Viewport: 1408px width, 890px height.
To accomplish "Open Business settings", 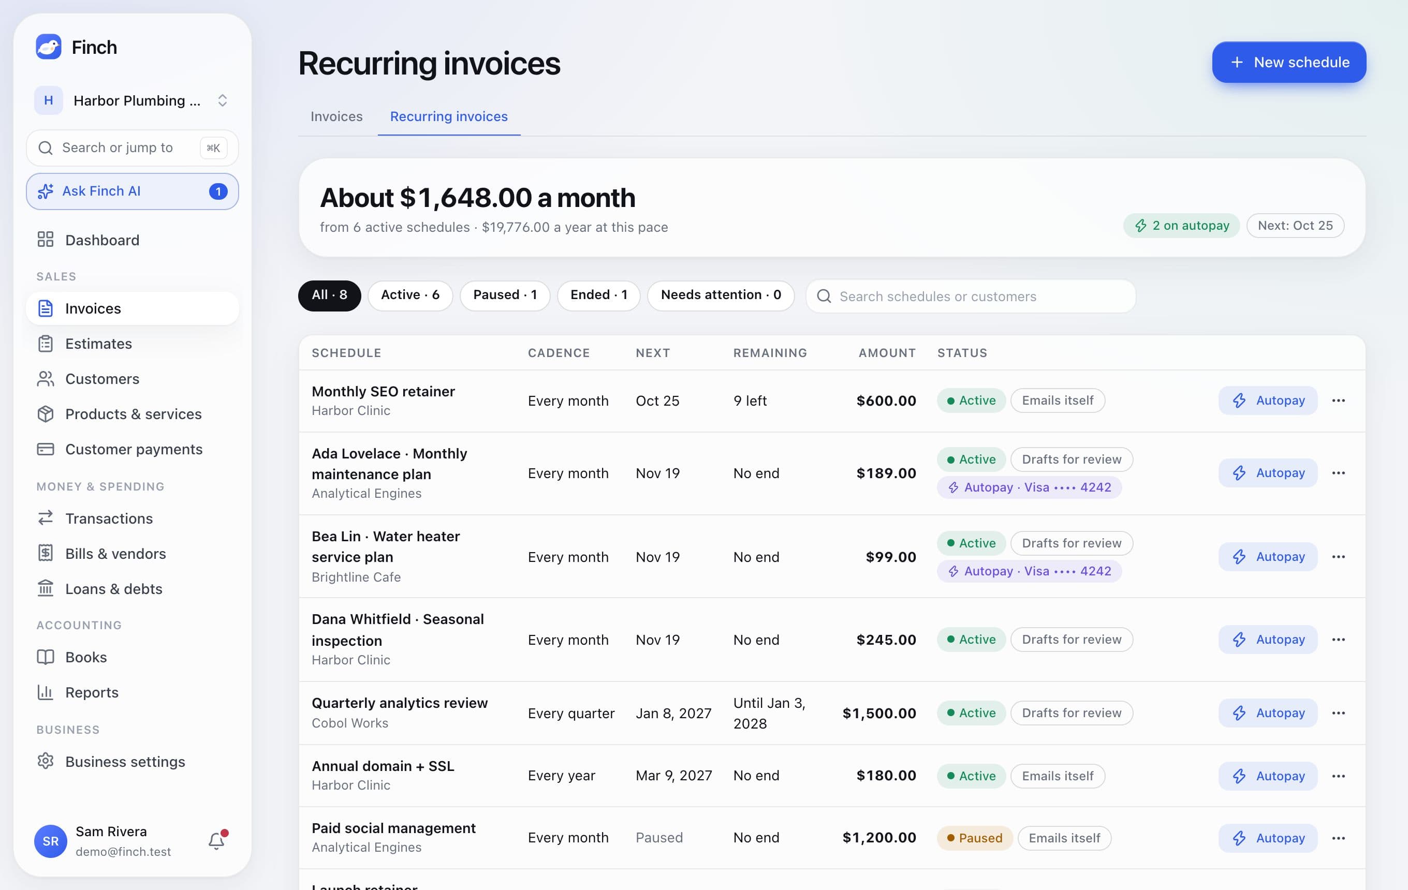I will (132, 762).
